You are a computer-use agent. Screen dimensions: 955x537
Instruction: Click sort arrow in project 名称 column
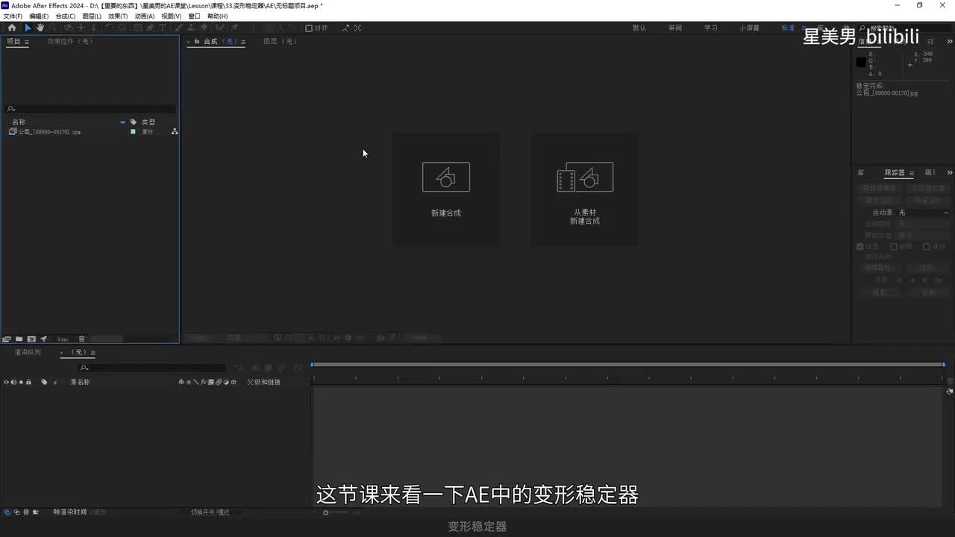[123, 122]
